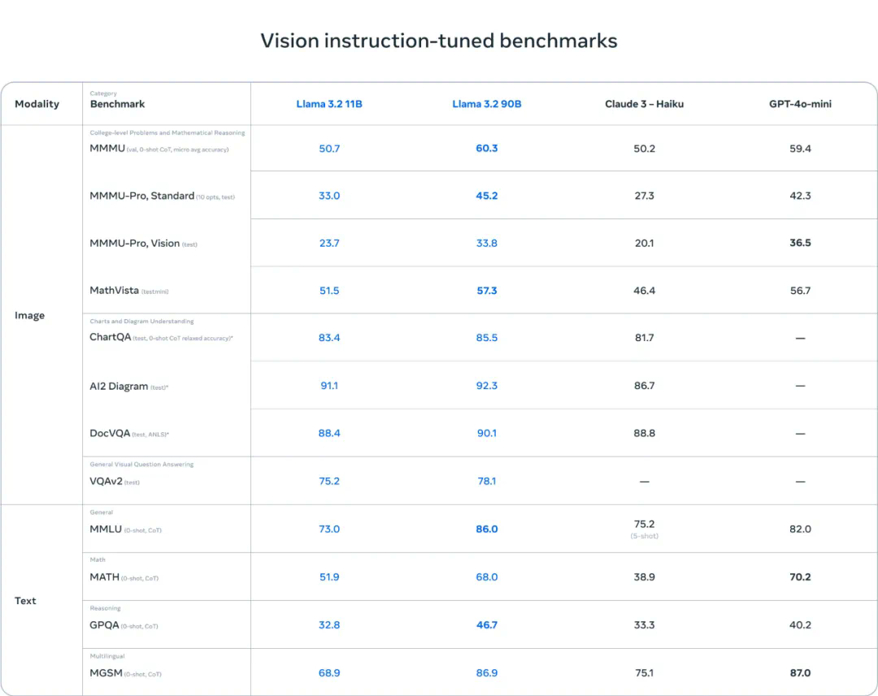
Task: Select the VQAv2 benchmark row label
Action: [106, 482]
